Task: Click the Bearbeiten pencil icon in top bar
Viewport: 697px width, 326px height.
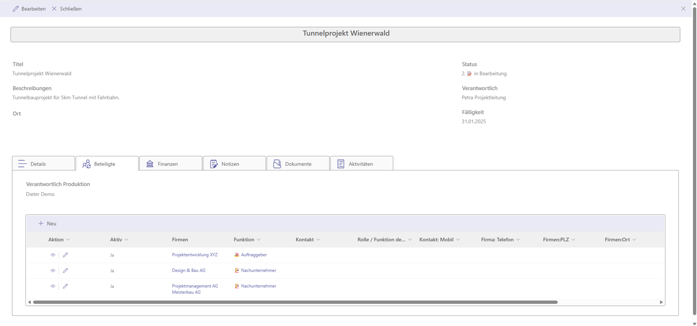Action: click(x=16, y=9)
